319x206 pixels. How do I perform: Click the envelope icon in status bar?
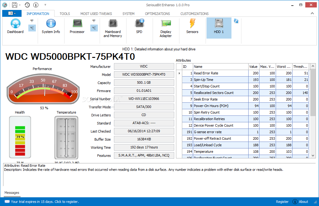pyautogui.click(x=7, y=202)
